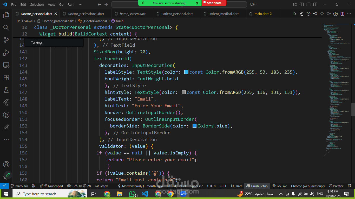Close the Doctor_personal.dart tab
This screenshot has width=355, height=199.
56,14
